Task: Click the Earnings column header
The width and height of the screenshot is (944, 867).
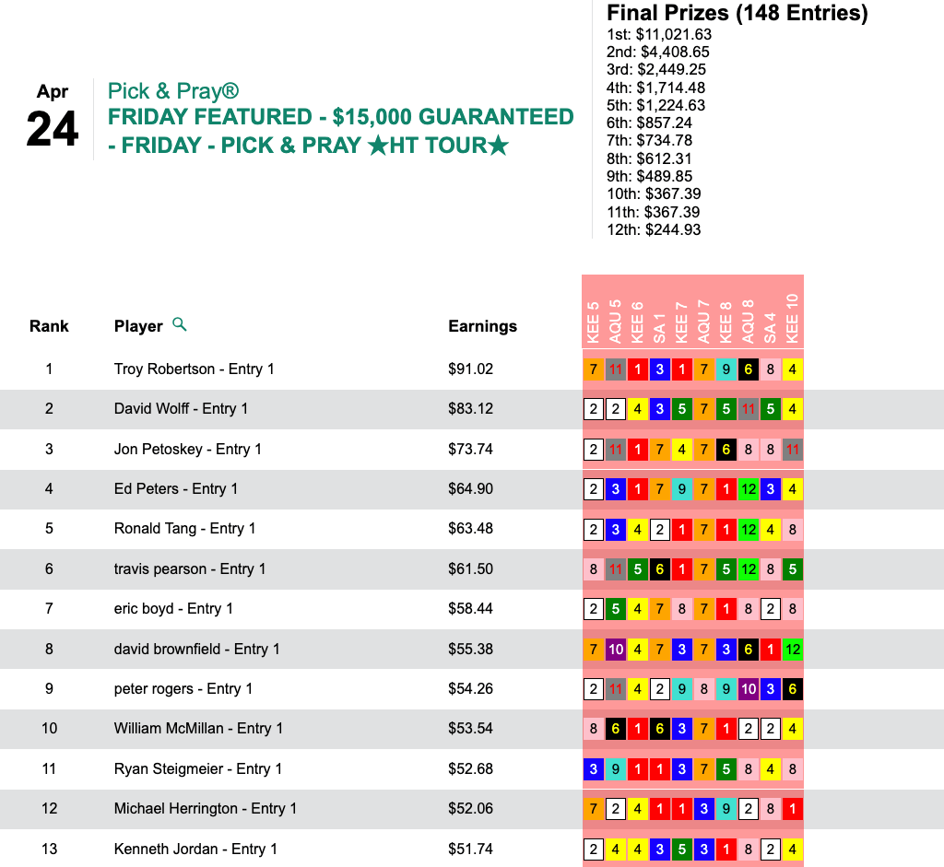Action: 482,326
